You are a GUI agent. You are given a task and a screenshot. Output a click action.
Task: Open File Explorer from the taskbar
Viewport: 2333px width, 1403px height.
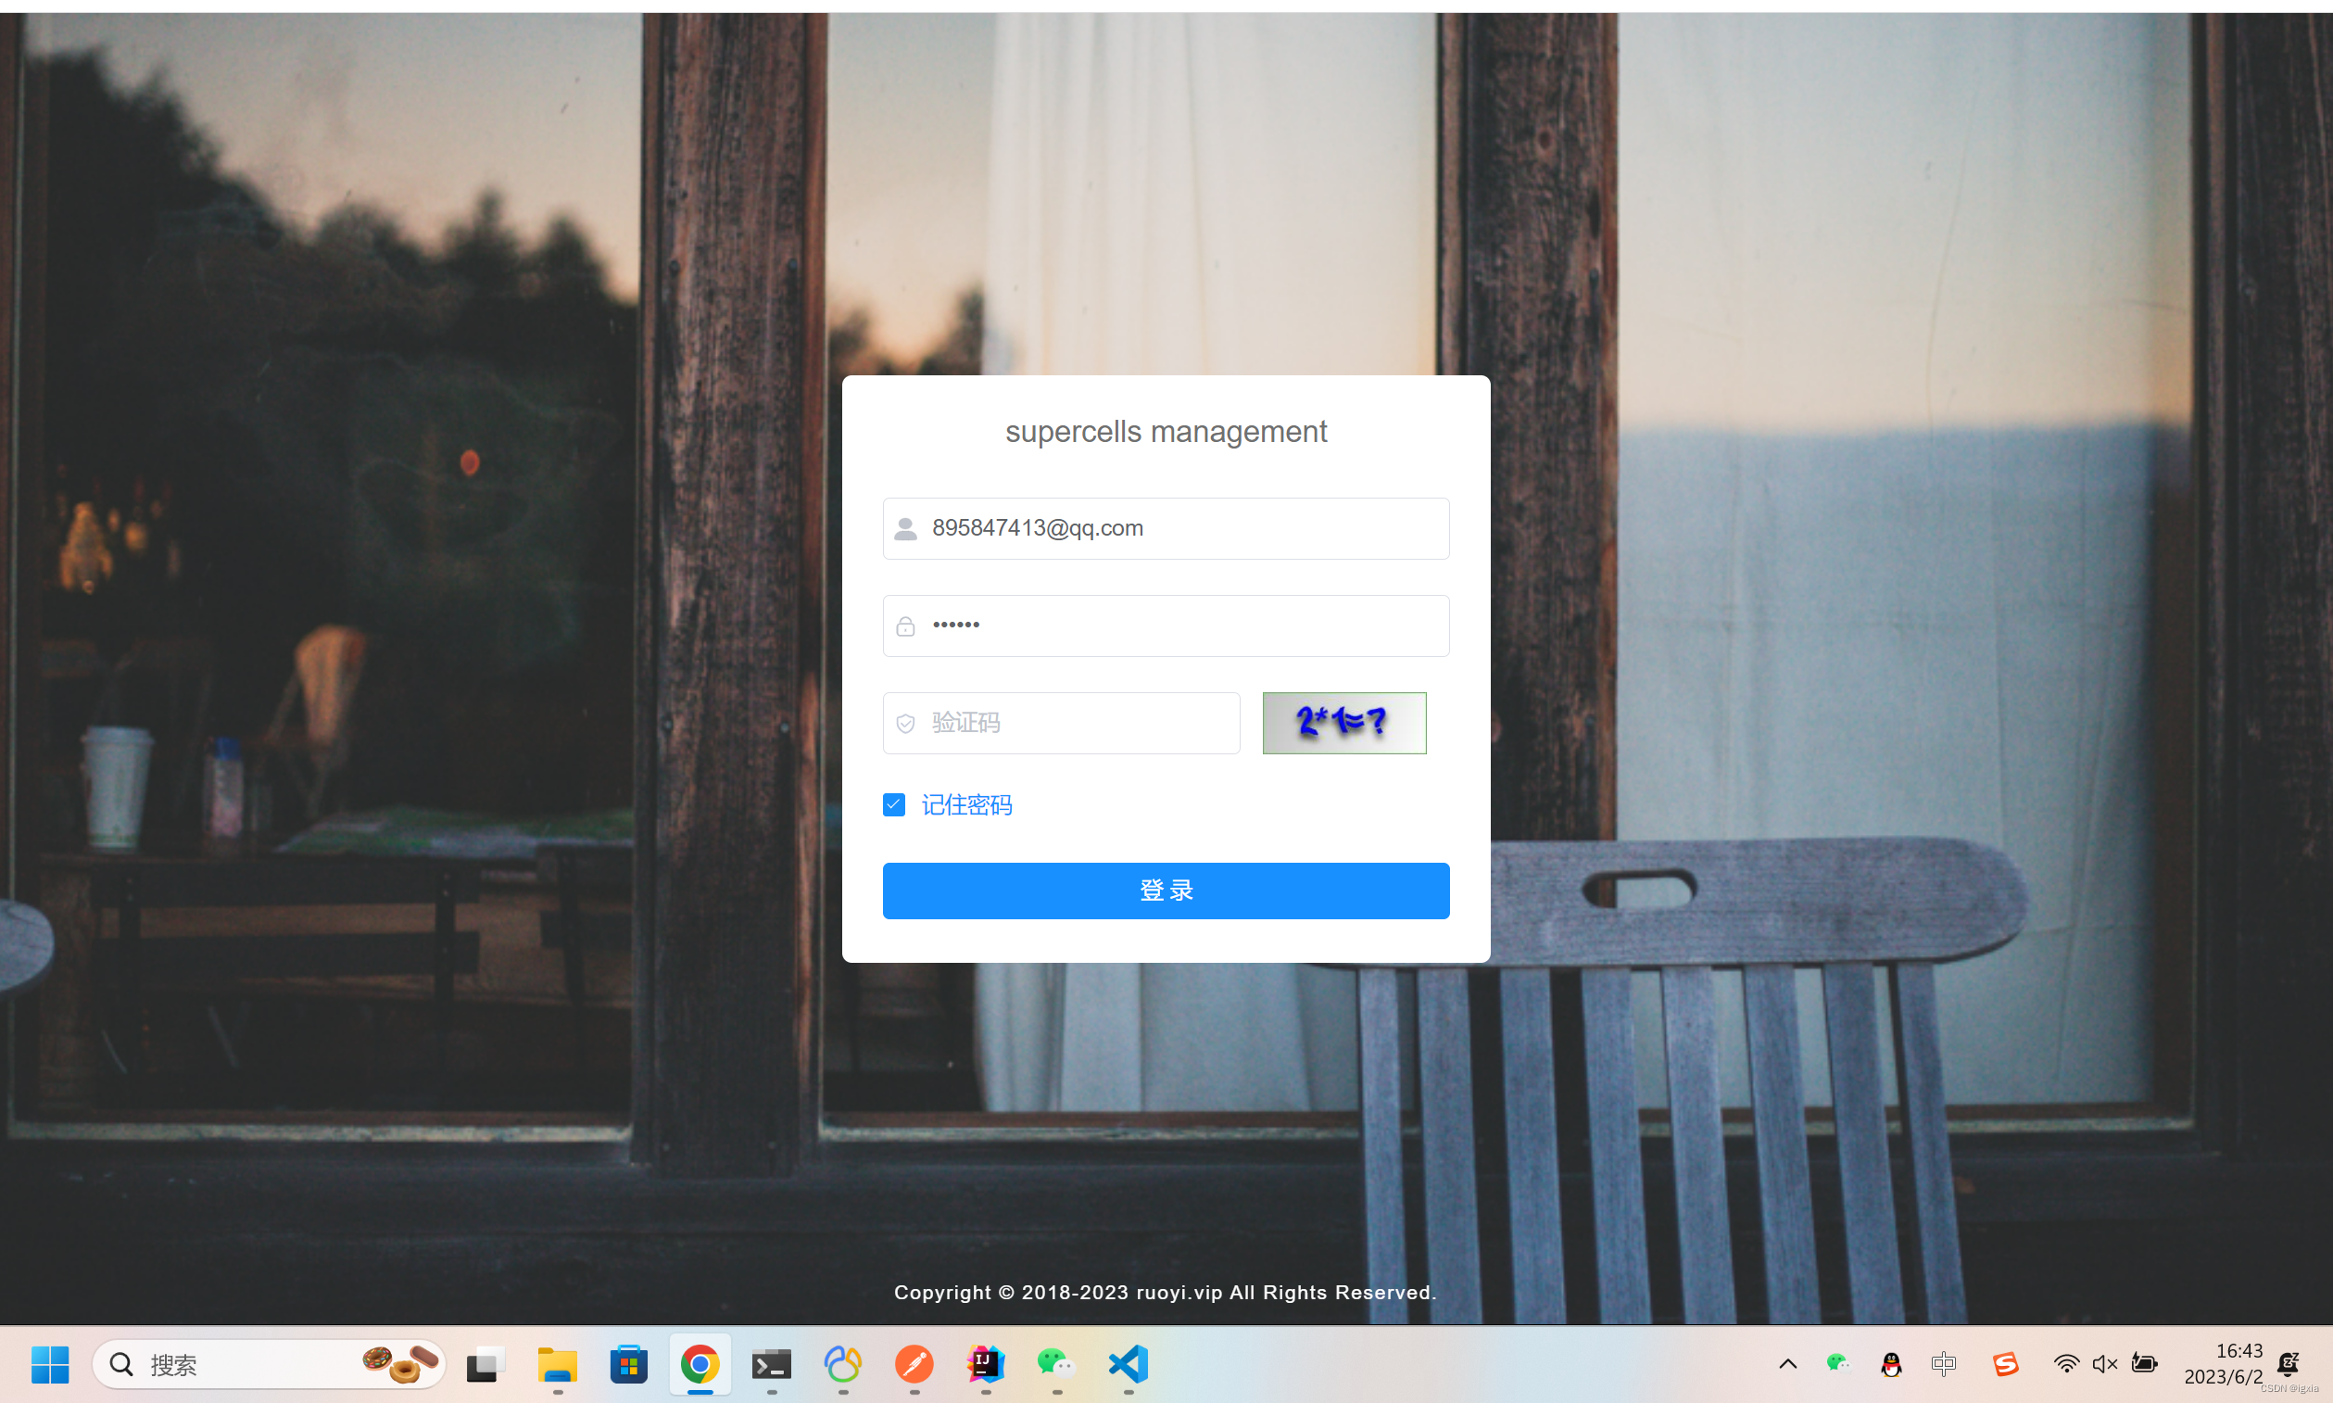pos(557,1364)
